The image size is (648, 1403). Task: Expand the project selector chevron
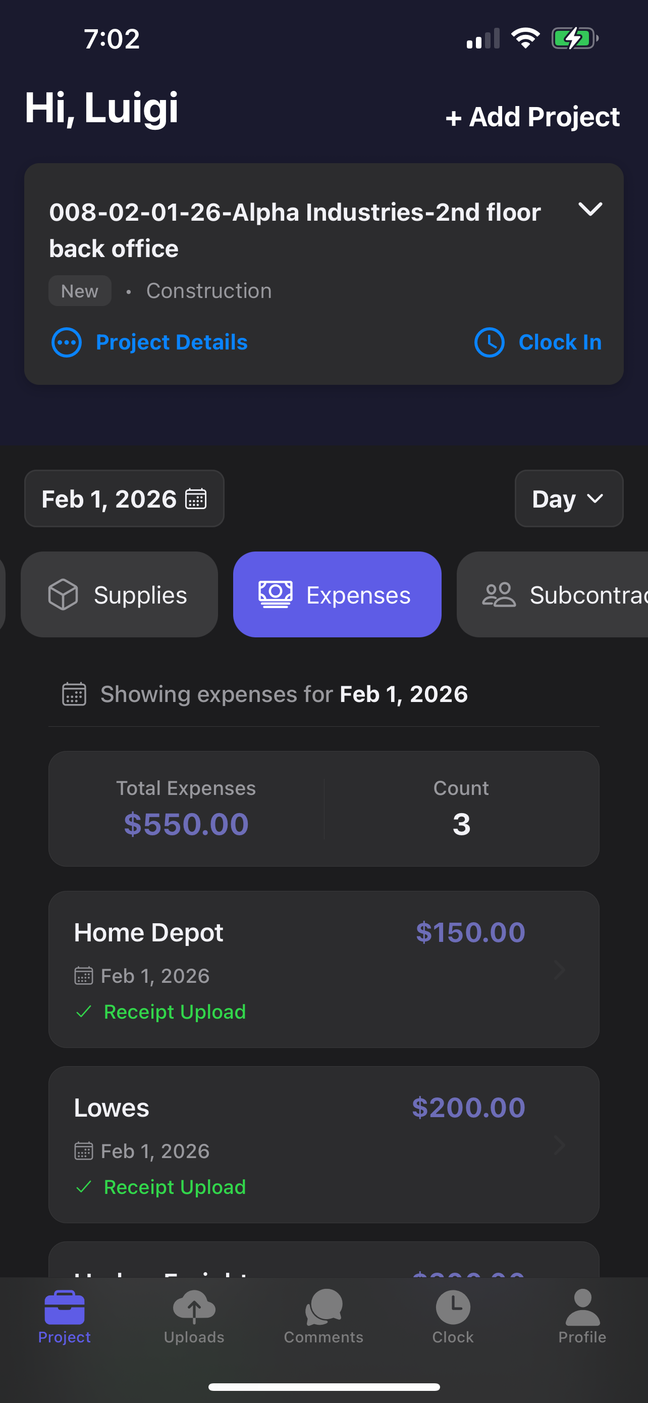tap(590, 209)
